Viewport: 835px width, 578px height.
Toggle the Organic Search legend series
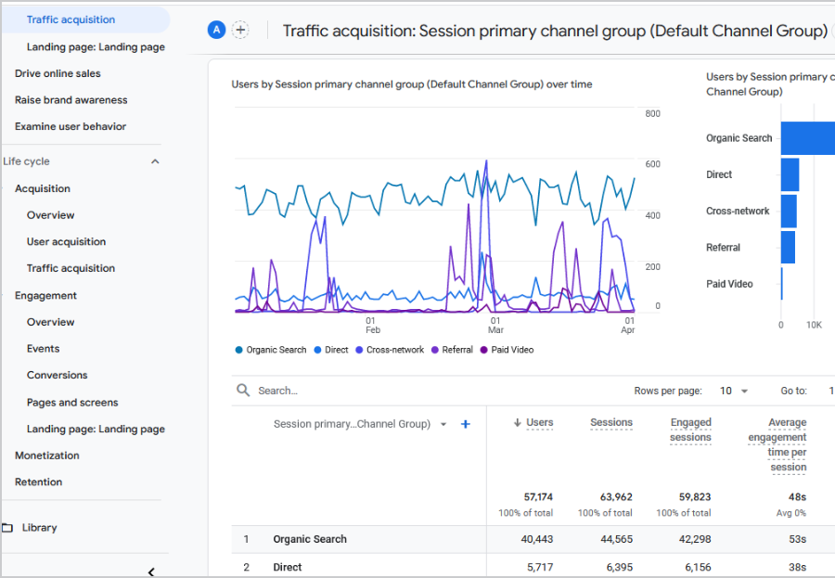(270, 350)
